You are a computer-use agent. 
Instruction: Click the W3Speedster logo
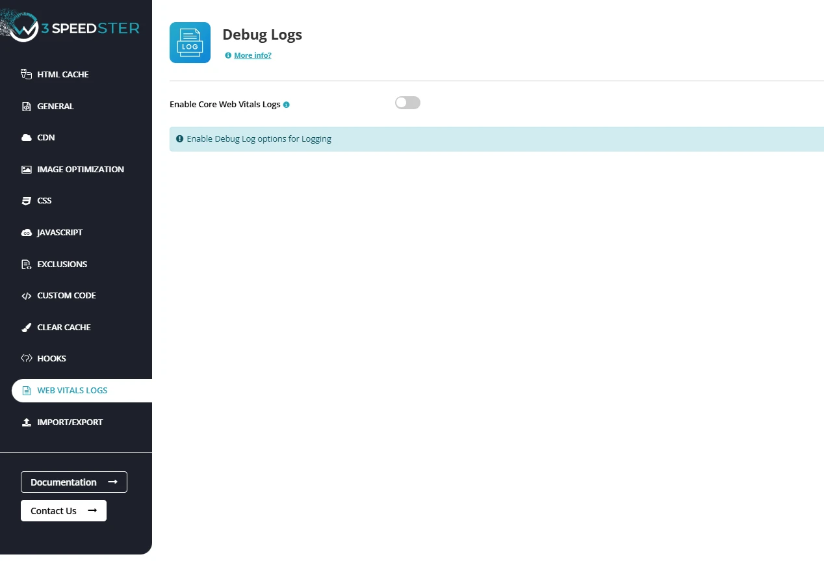pos(71,28)
